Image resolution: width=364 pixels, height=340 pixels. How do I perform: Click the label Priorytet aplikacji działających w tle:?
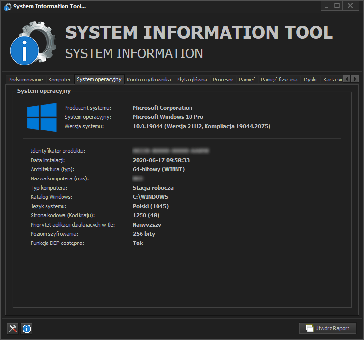pos(73,225)
